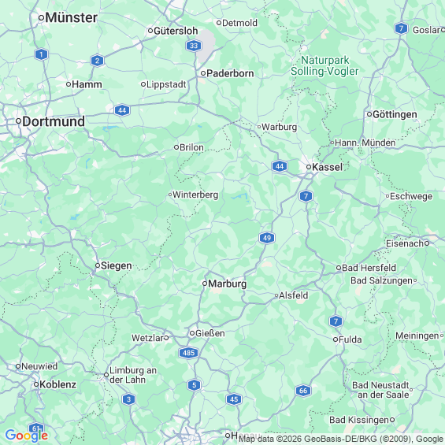Select the Winterberg town label
Image resolution: width=445 pixels, height=445 pixels.
point(195,195)
